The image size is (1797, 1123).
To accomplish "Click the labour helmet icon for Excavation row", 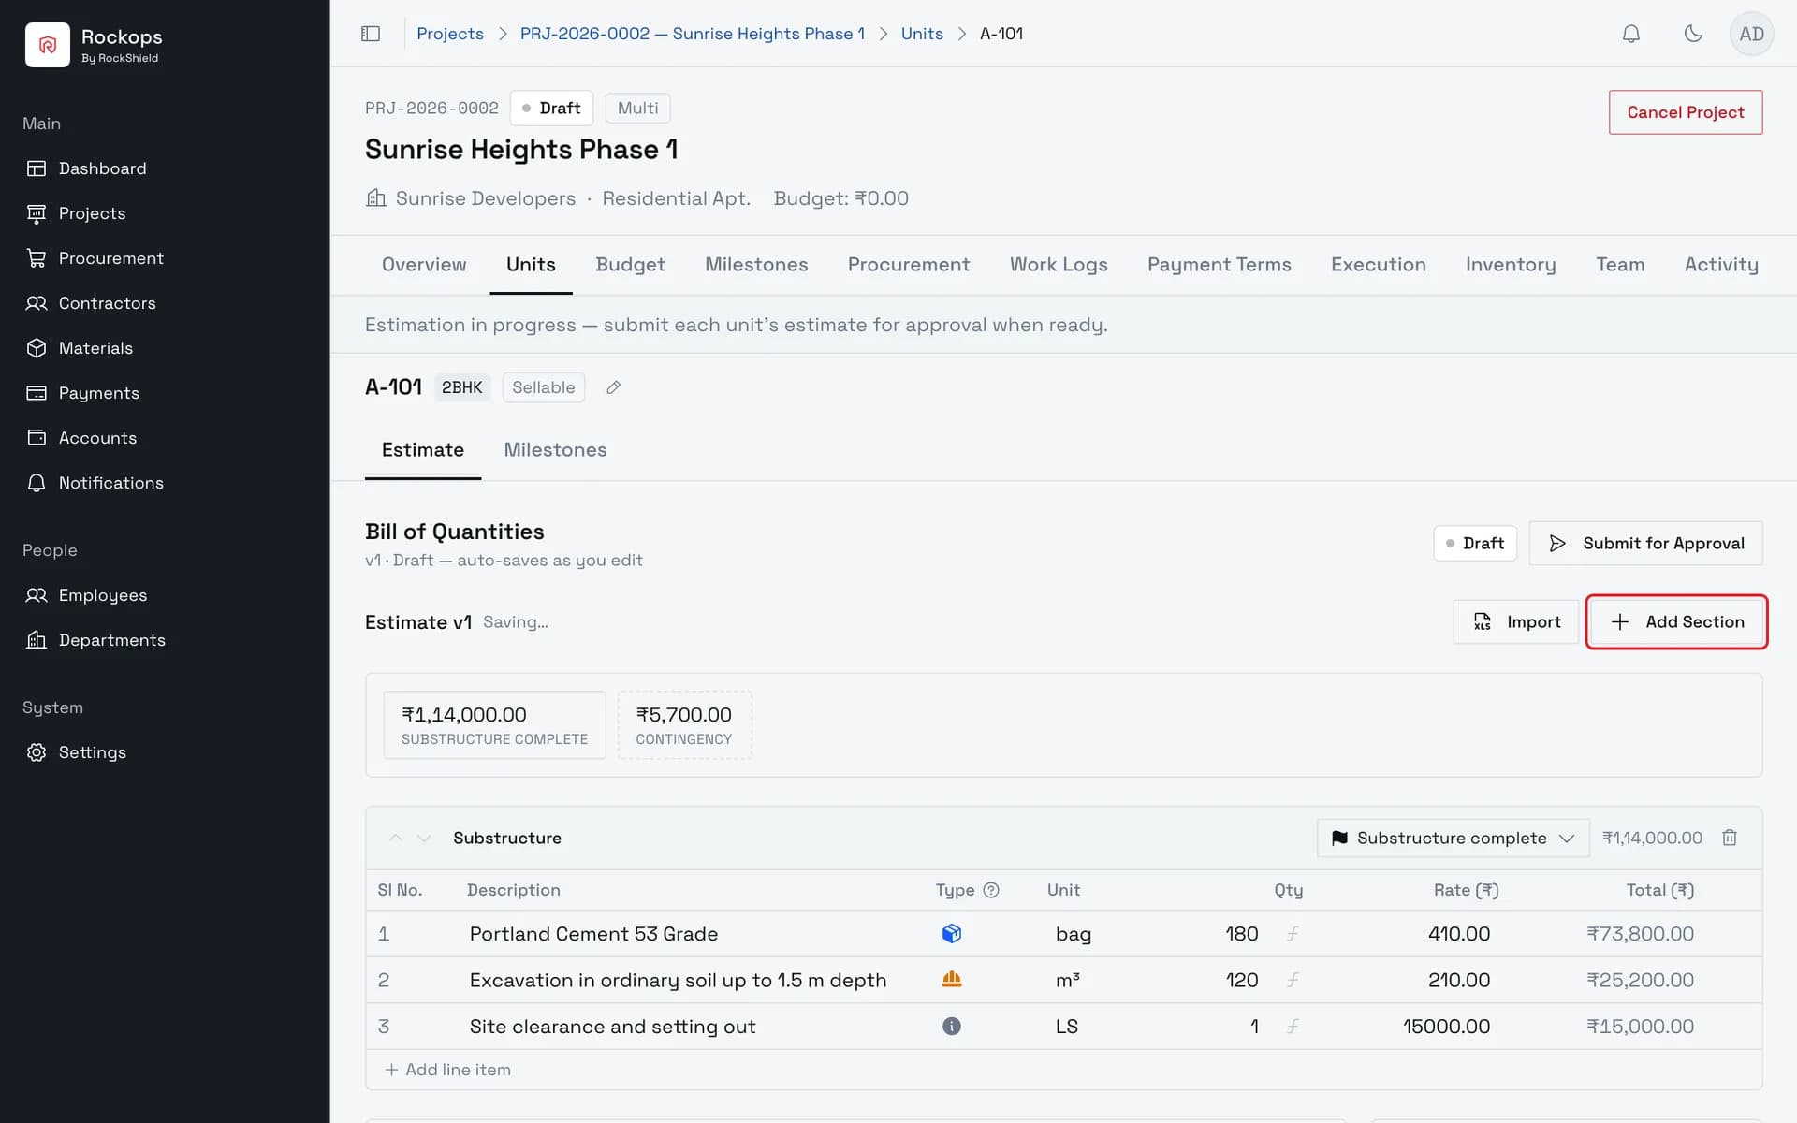I will (952, 979).
